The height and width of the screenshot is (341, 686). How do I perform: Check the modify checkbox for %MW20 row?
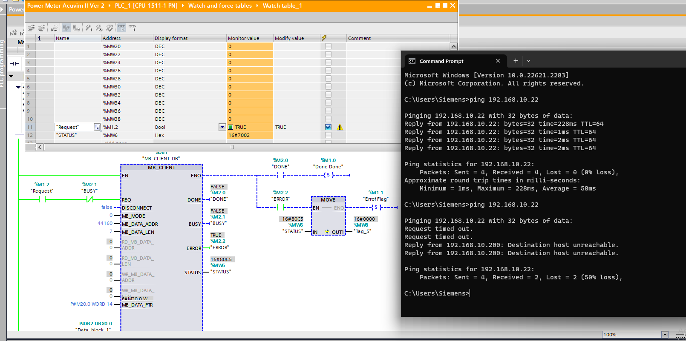tap(328, 46)
